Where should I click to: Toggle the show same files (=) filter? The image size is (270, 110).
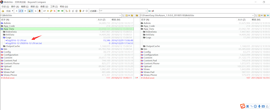click(25, 11)
